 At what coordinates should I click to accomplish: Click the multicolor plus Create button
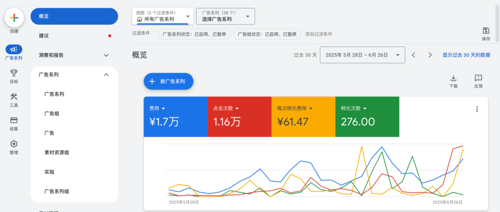click(14, 18)
